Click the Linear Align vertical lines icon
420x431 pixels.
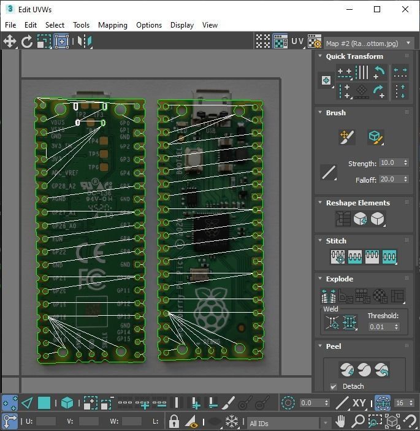tap(362, 72)
